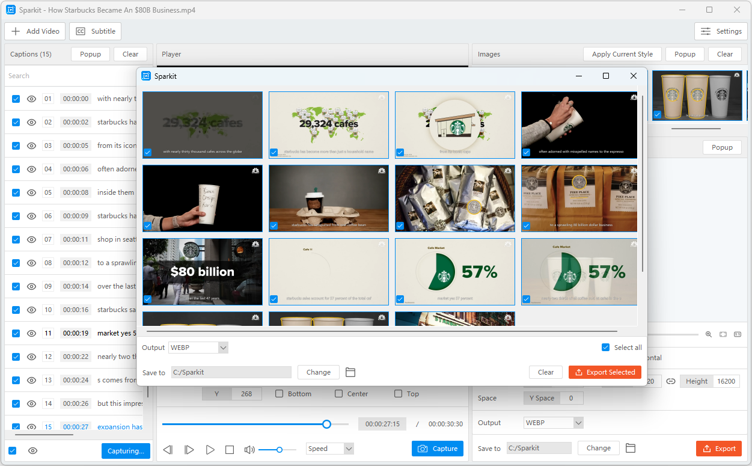This screenshot has width=752, height=466.
Task: Enable the Center position checkbox
Action: (339, 394)
